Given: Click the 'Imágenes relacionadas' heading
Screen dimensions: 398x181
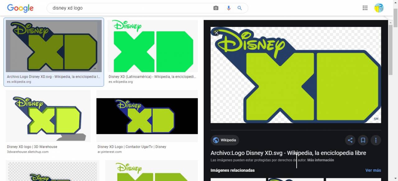Looking at the screenshot, I should (x=233, y=170).
